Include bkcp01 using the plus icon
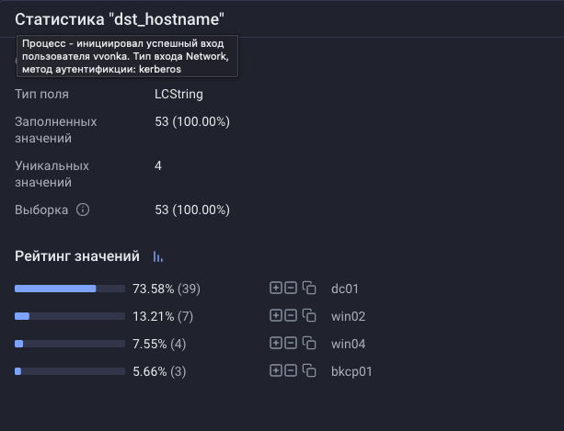The width and height of the screenshot is (564, 431). (x=275, y=371)
